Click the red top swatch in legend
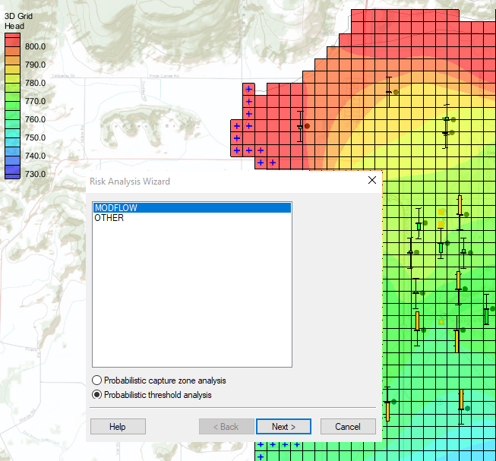 click(x=12, y=36)
